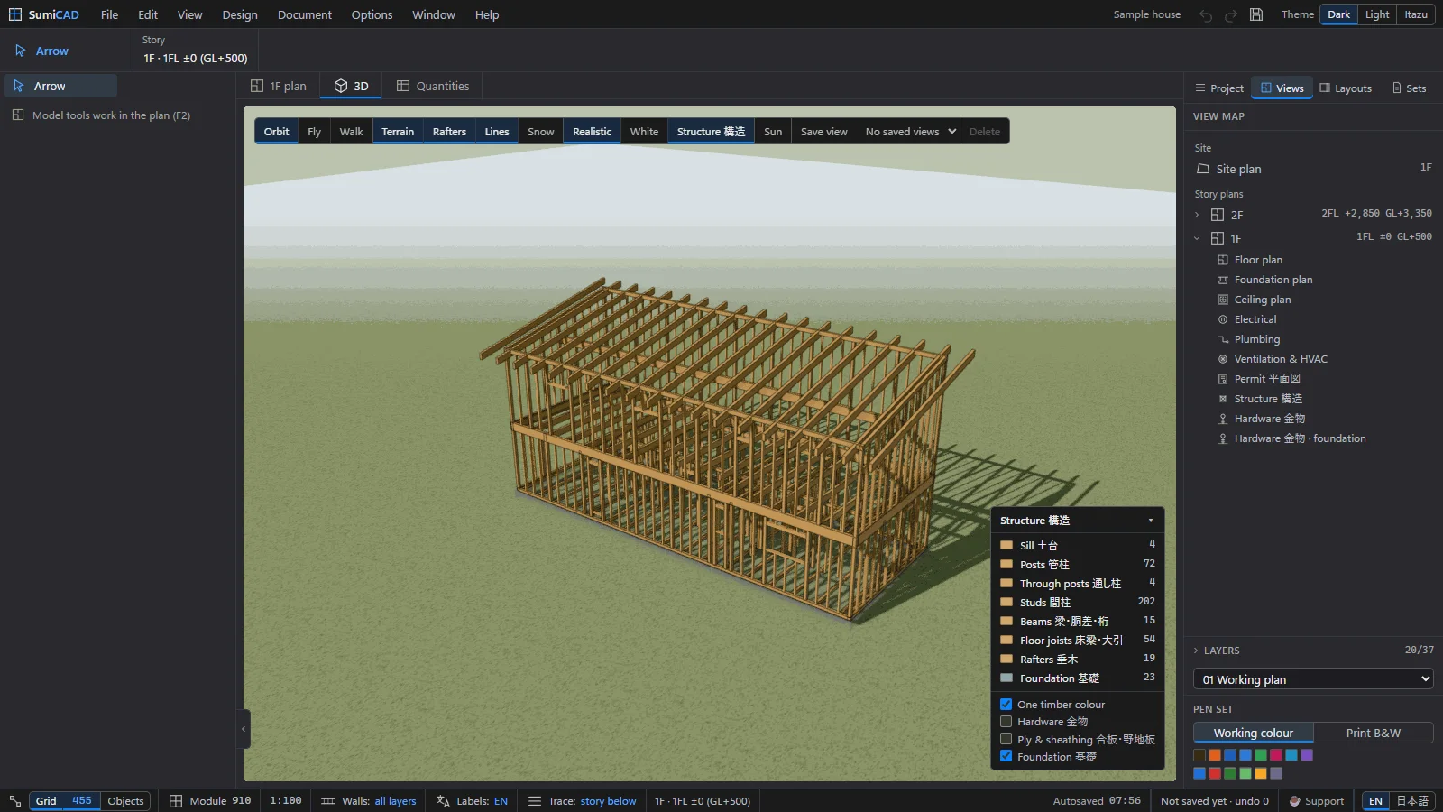Screen dimensions: 1443x812
Task: Open the Design menu
Action: click(x=240, y=14)
